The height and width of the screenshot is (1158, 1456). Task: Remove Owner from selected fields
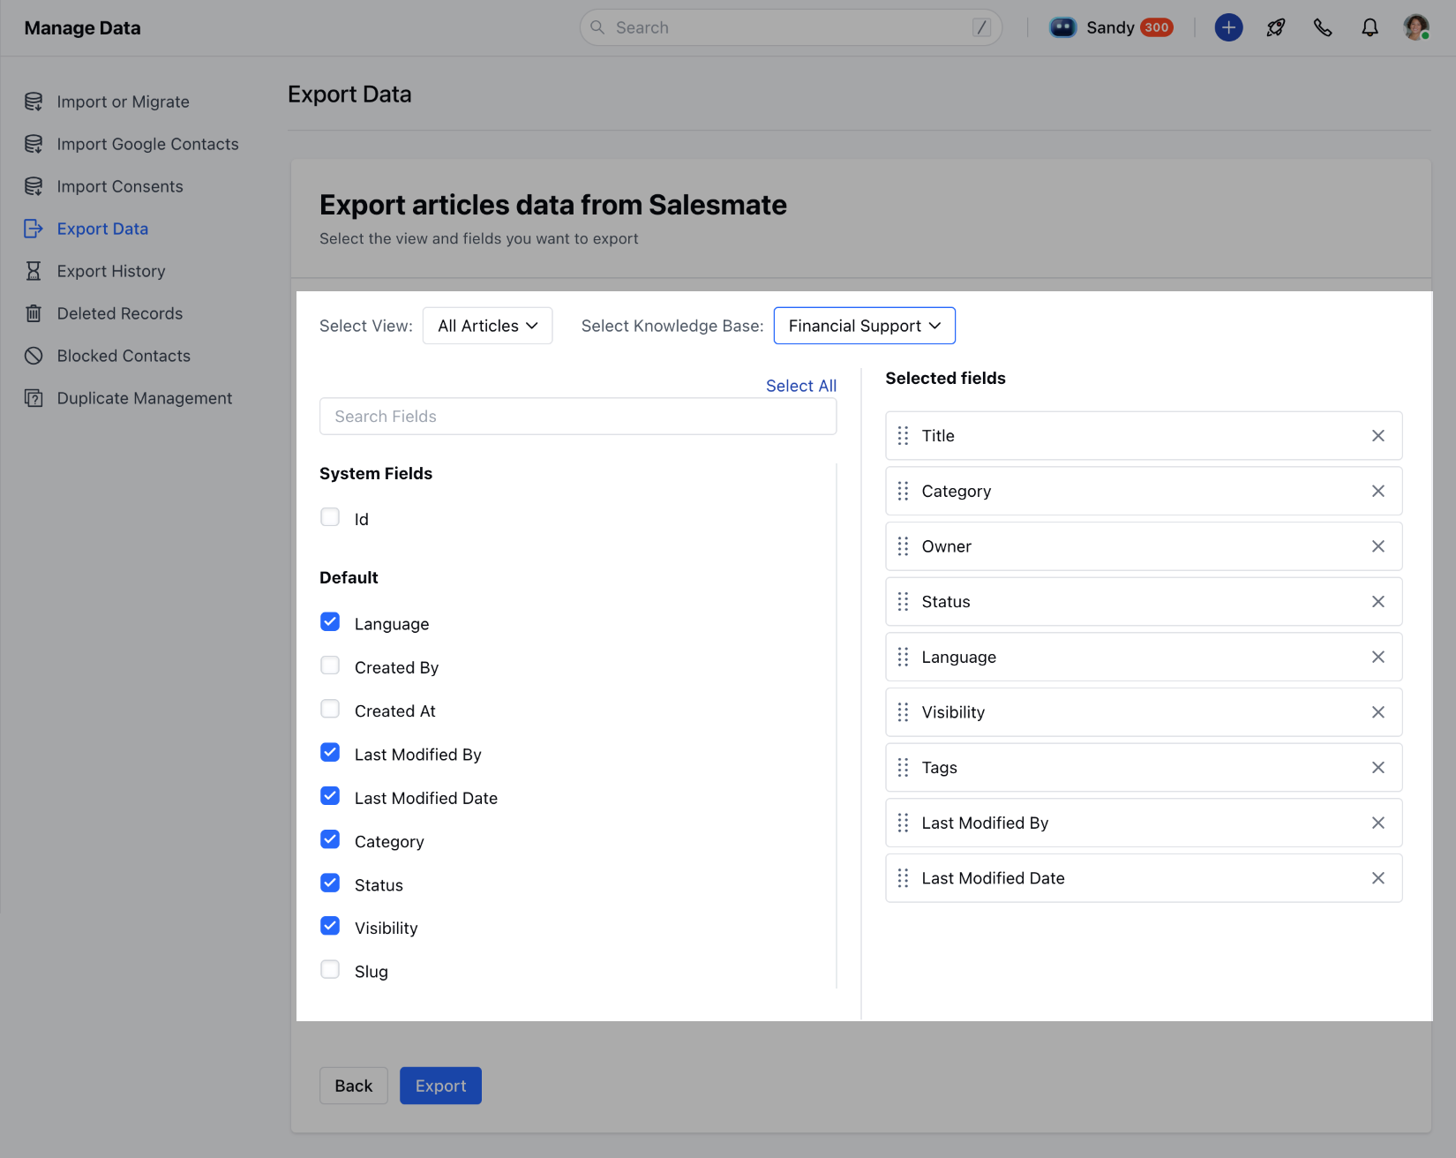point(1378,546)
